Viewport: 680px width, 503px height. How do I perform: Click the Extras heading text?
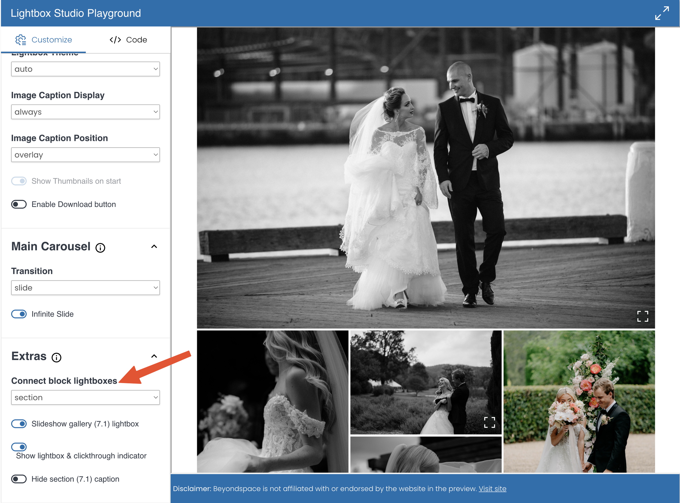pos(29,356)
